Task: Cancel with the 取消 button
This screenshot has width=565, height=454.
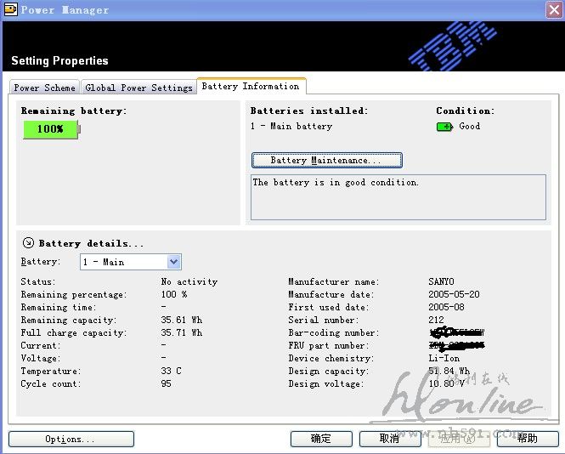Action: click(390, 439)
